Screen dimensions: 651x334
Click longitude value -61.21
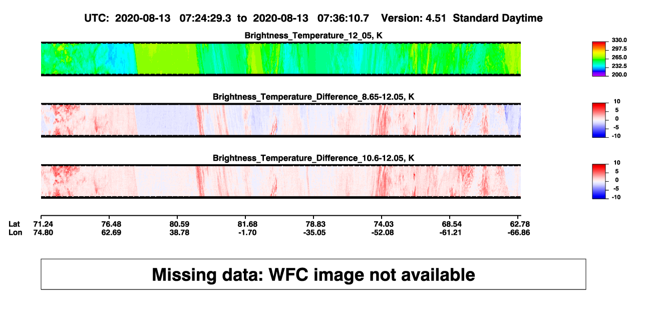[452, 232]
